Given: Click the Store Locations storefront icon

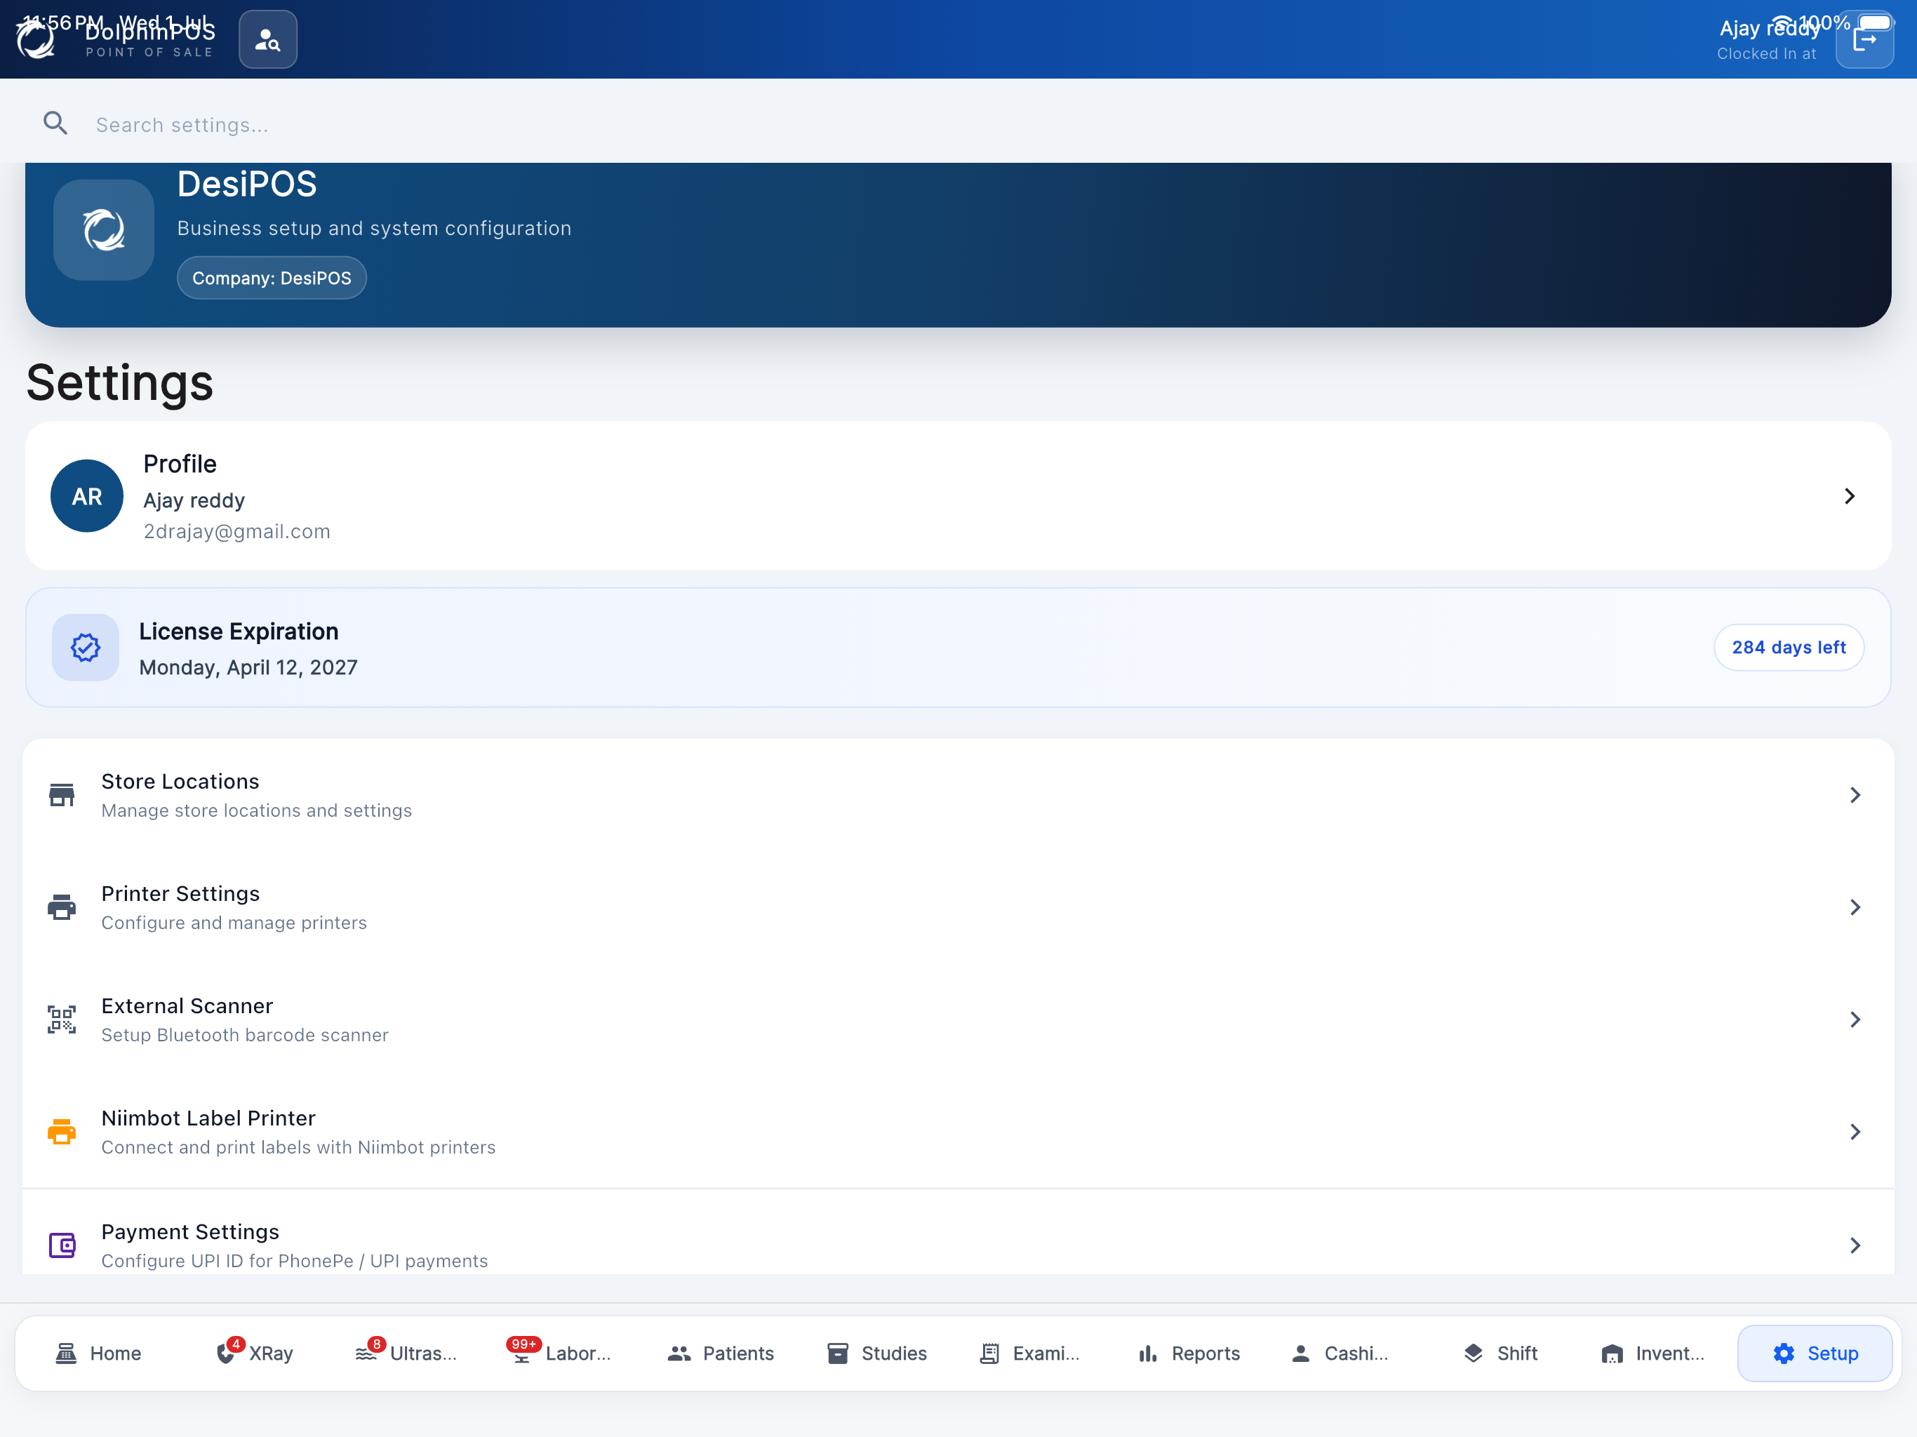Looking at the screenshot, I should (x=62, y=795).
